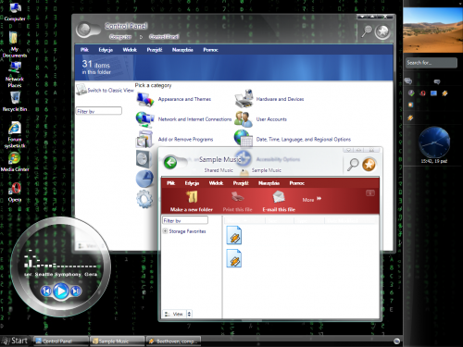
Task: Play the track in the media player
Action: [x=61, y=291]
